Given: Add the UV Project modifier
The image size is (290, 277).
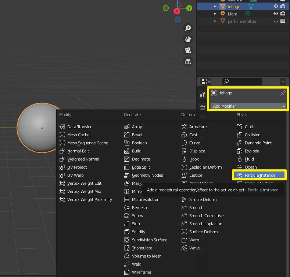Looking at the screenshot, I should 73,167.
